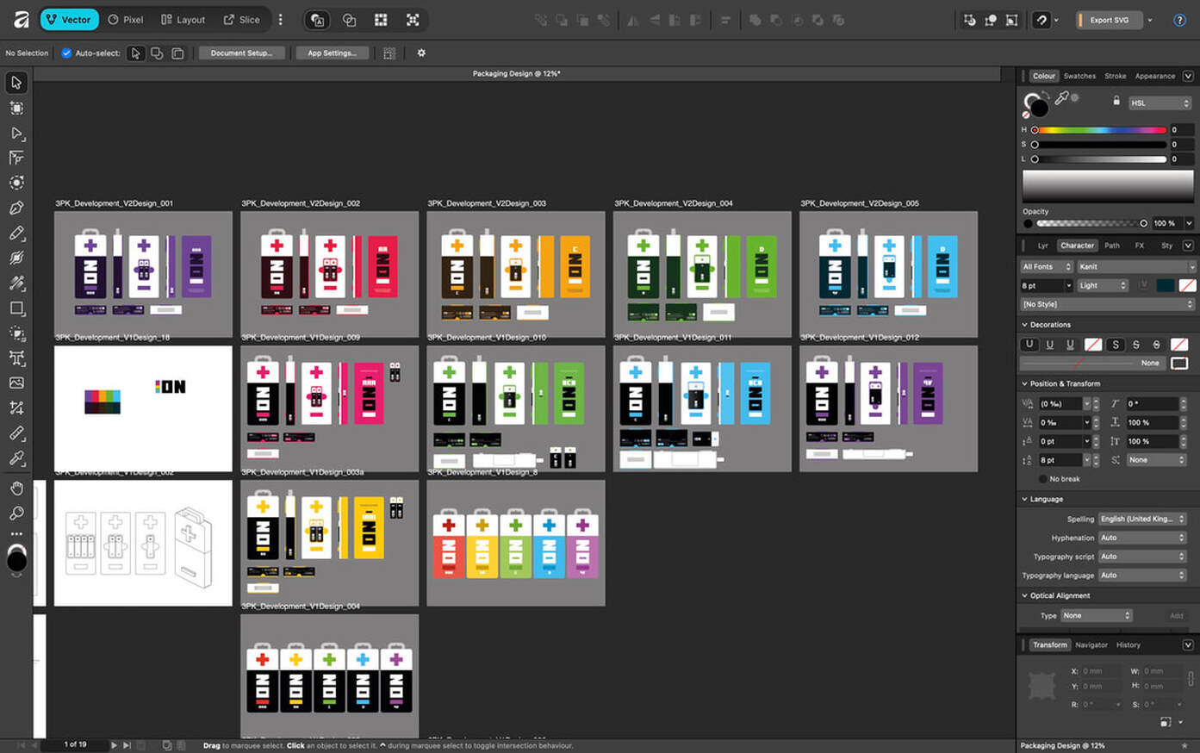Activate the Hand pan tool

pyautogui.click(x=16, y=489)
